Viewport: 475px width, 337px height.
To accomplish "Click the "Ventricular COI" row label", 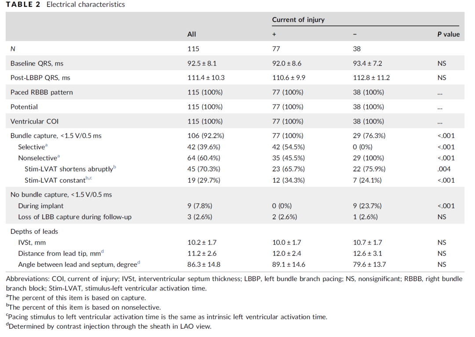I will coord(35,121).
